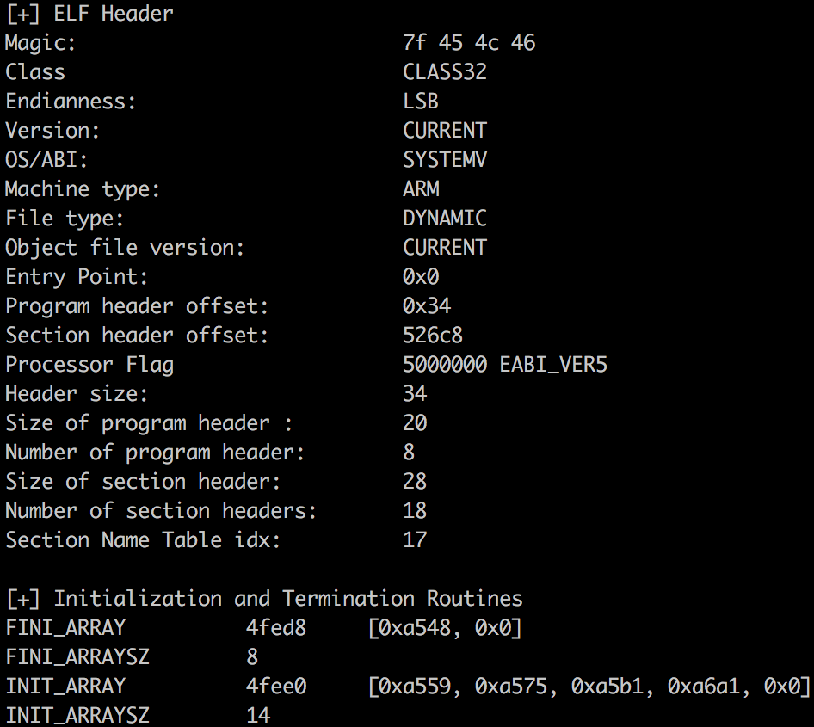
Task: Click the "0xa559" entry in INIT_ARRAY
Action: click(415, 687)
